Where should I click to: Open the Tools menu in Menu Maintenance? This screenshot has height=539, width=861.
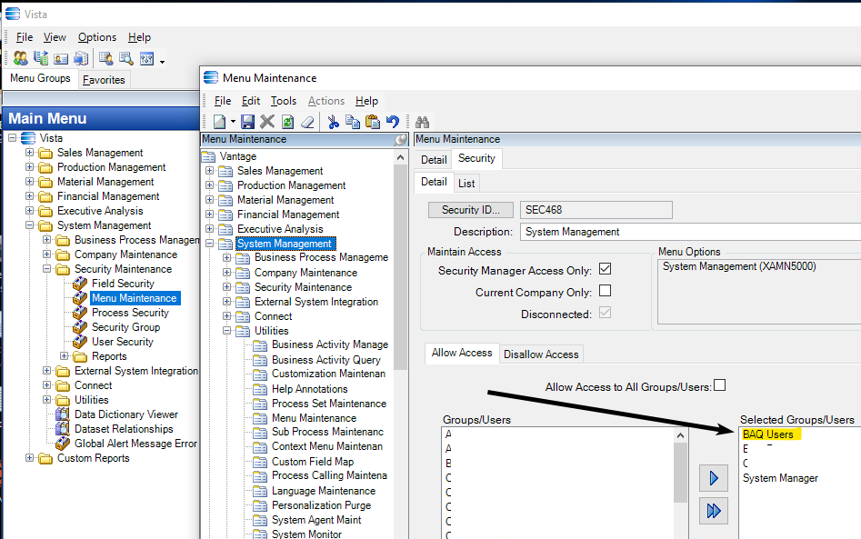point(284,101)
